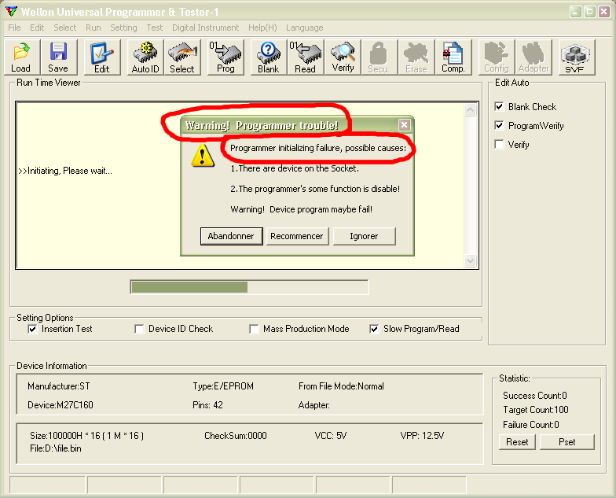Viewport: 616px width, 498px height.
Task: Click the 'Target Count:100' statistic
Action: [536, 409]
